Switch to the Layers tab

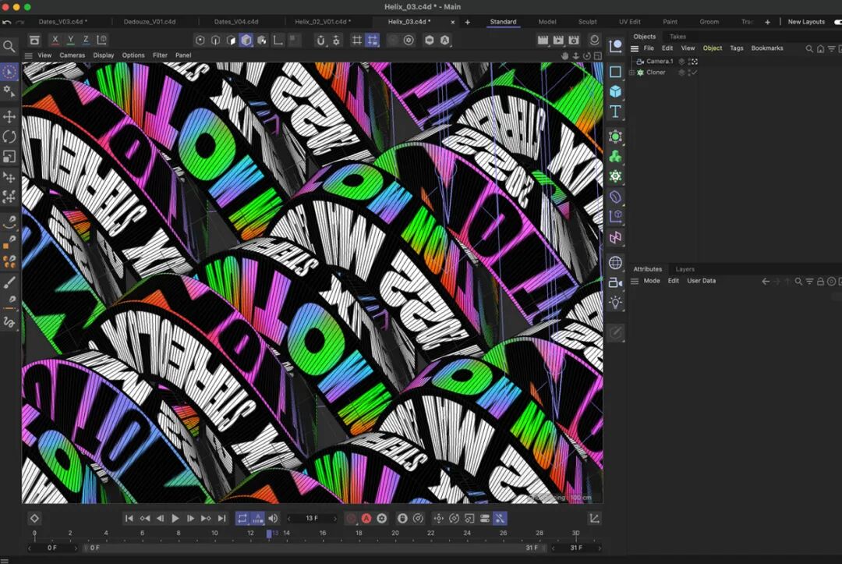coord(685,269)
